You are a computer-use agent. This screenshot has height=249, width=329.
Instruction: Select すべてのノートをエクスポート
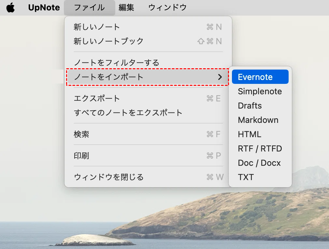tap(148, 113)
